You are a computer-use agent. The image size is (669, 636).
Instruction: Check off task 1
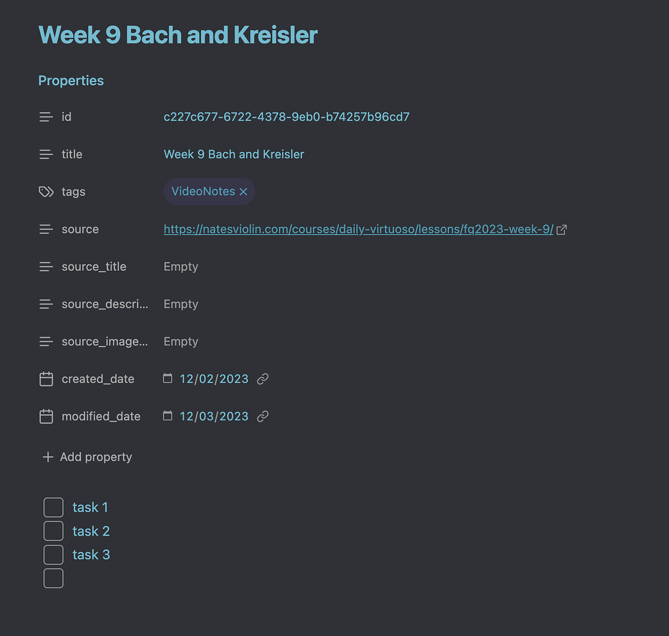(x=53, y=507)
